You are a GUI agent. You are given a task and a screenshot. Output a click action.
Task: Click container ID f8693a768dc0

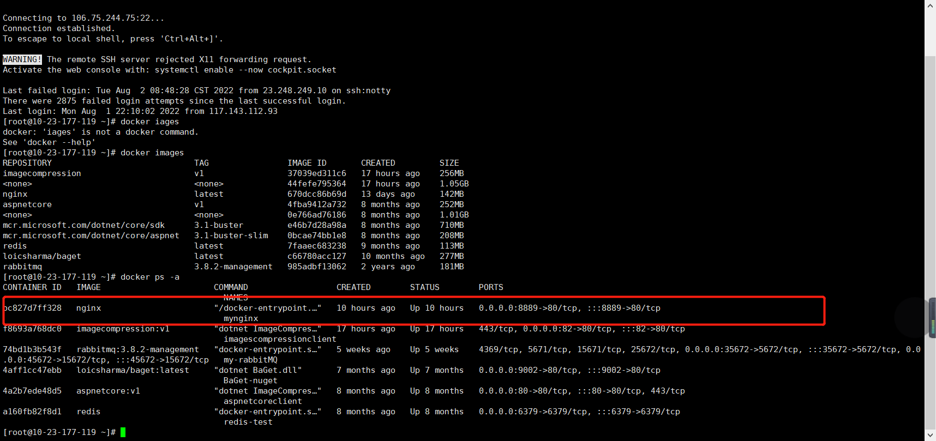click(x=32, y=329)
